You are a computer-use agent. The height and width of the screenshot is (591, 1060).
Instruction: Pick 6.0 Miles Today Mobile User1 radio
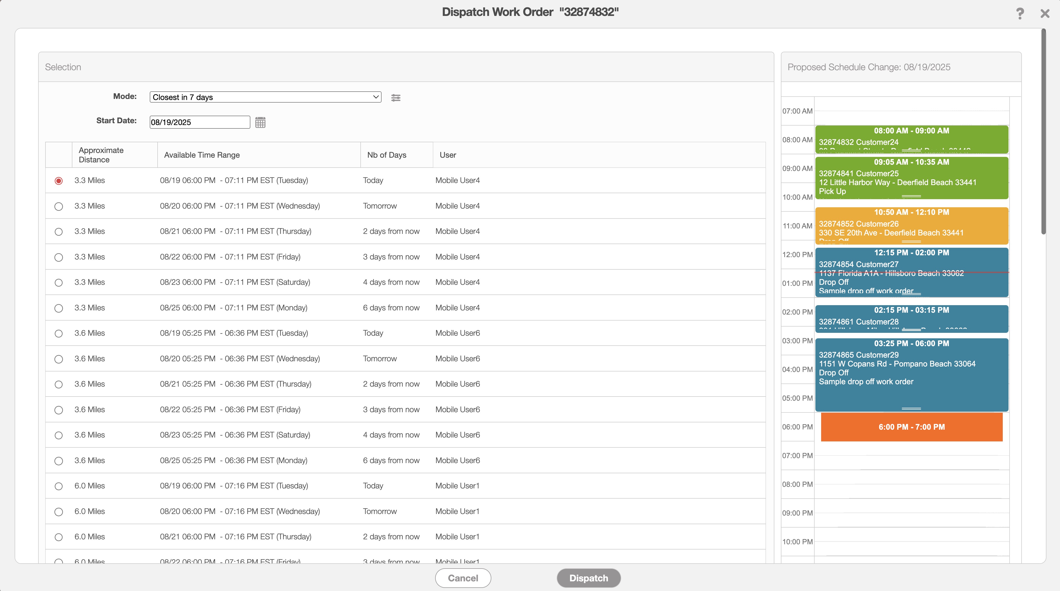59,486
